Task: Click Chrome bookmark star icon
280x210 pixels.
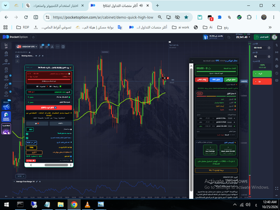Action: click(x=186, y=17)
